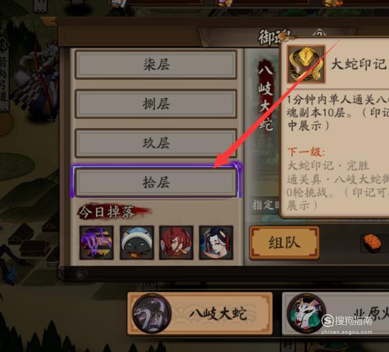Click the 今日掉落 drops label
The image size is (389, 352).
click(x=107, y=213)
